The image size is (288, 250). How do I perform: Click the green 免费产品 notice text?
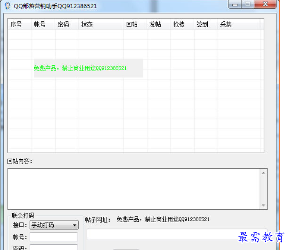(80, 68)
